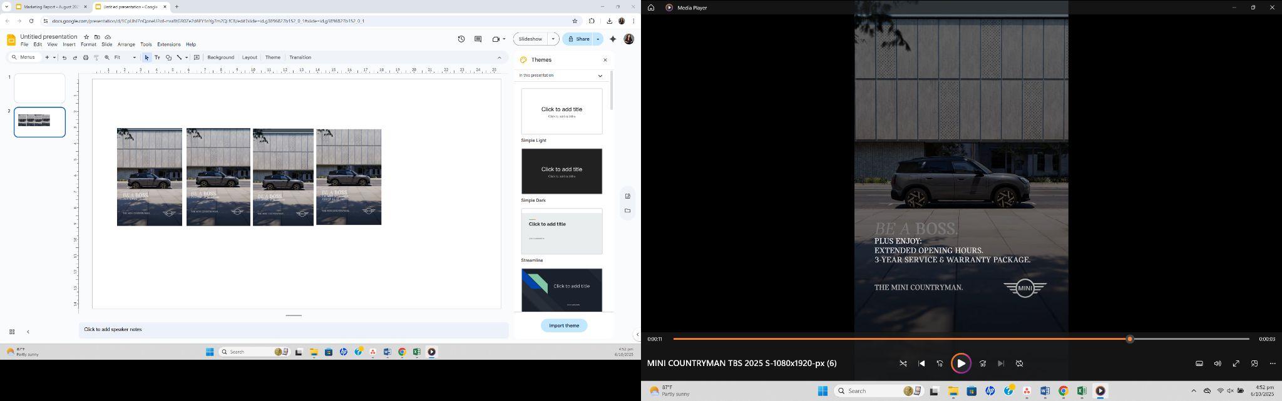This screenshot has width=1282, height=401.
Task: Click the Redo toolbar icon
Action: coord(75,57)
